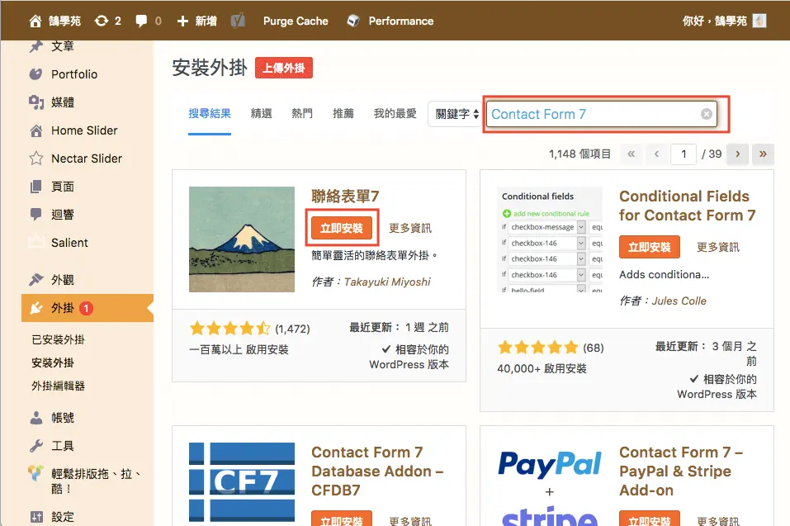Click the plus 新增 button in admin bar
The width and height of the screenshot is (790, 526).
tap(197, 21)
